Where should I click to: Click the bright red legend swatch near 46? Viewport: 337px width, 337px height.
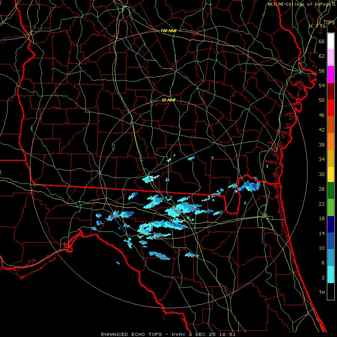click(331, 108)
